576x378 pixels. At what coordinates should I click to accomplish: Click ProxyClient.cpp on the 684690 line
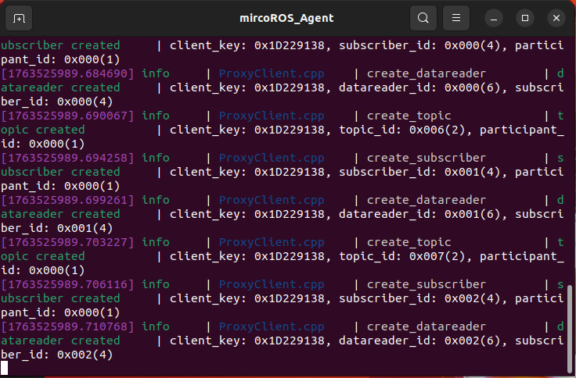pos(272,73)
